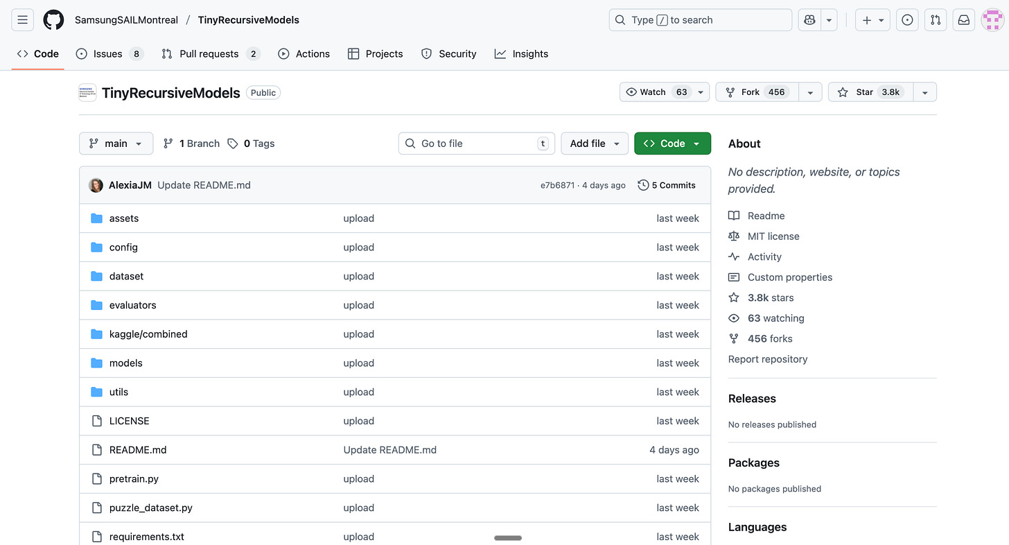This screenshot has width=1009, height=545.
Task: Switch to the Security tab
Action: [449, 54]
